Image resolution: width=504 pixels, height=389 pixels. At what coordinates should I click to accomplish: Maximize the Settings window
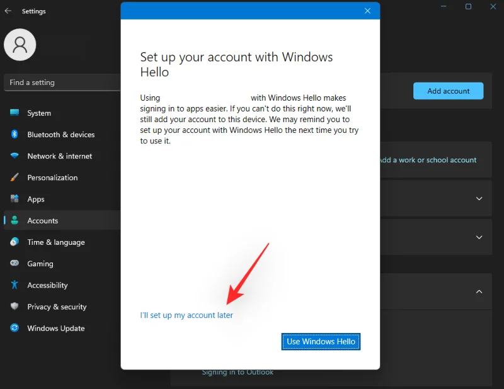[468, 6]
